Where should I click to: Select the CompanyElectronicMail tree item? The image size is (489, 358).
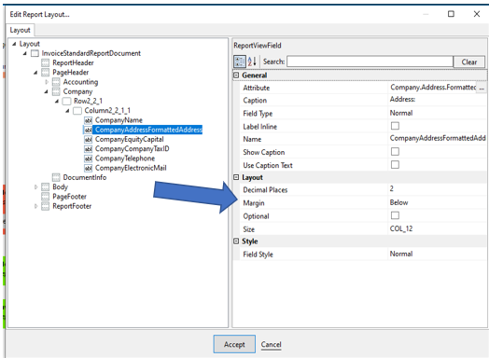point(131,168)
